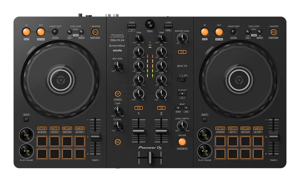Viewport: 300px width, 182px height.
Task: Click the channel 2 MID EQ knob
Action: (161, 66)
